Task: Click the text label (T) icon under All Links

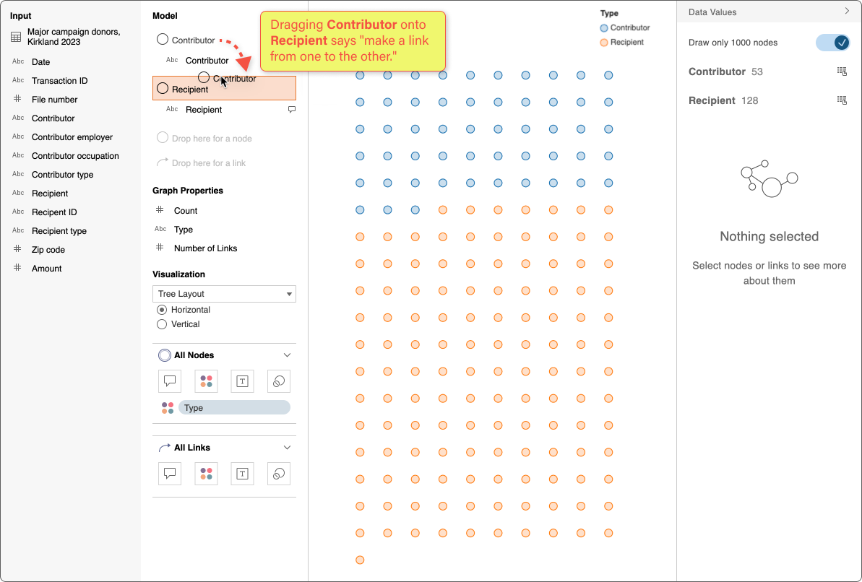Action: (242, 473)
